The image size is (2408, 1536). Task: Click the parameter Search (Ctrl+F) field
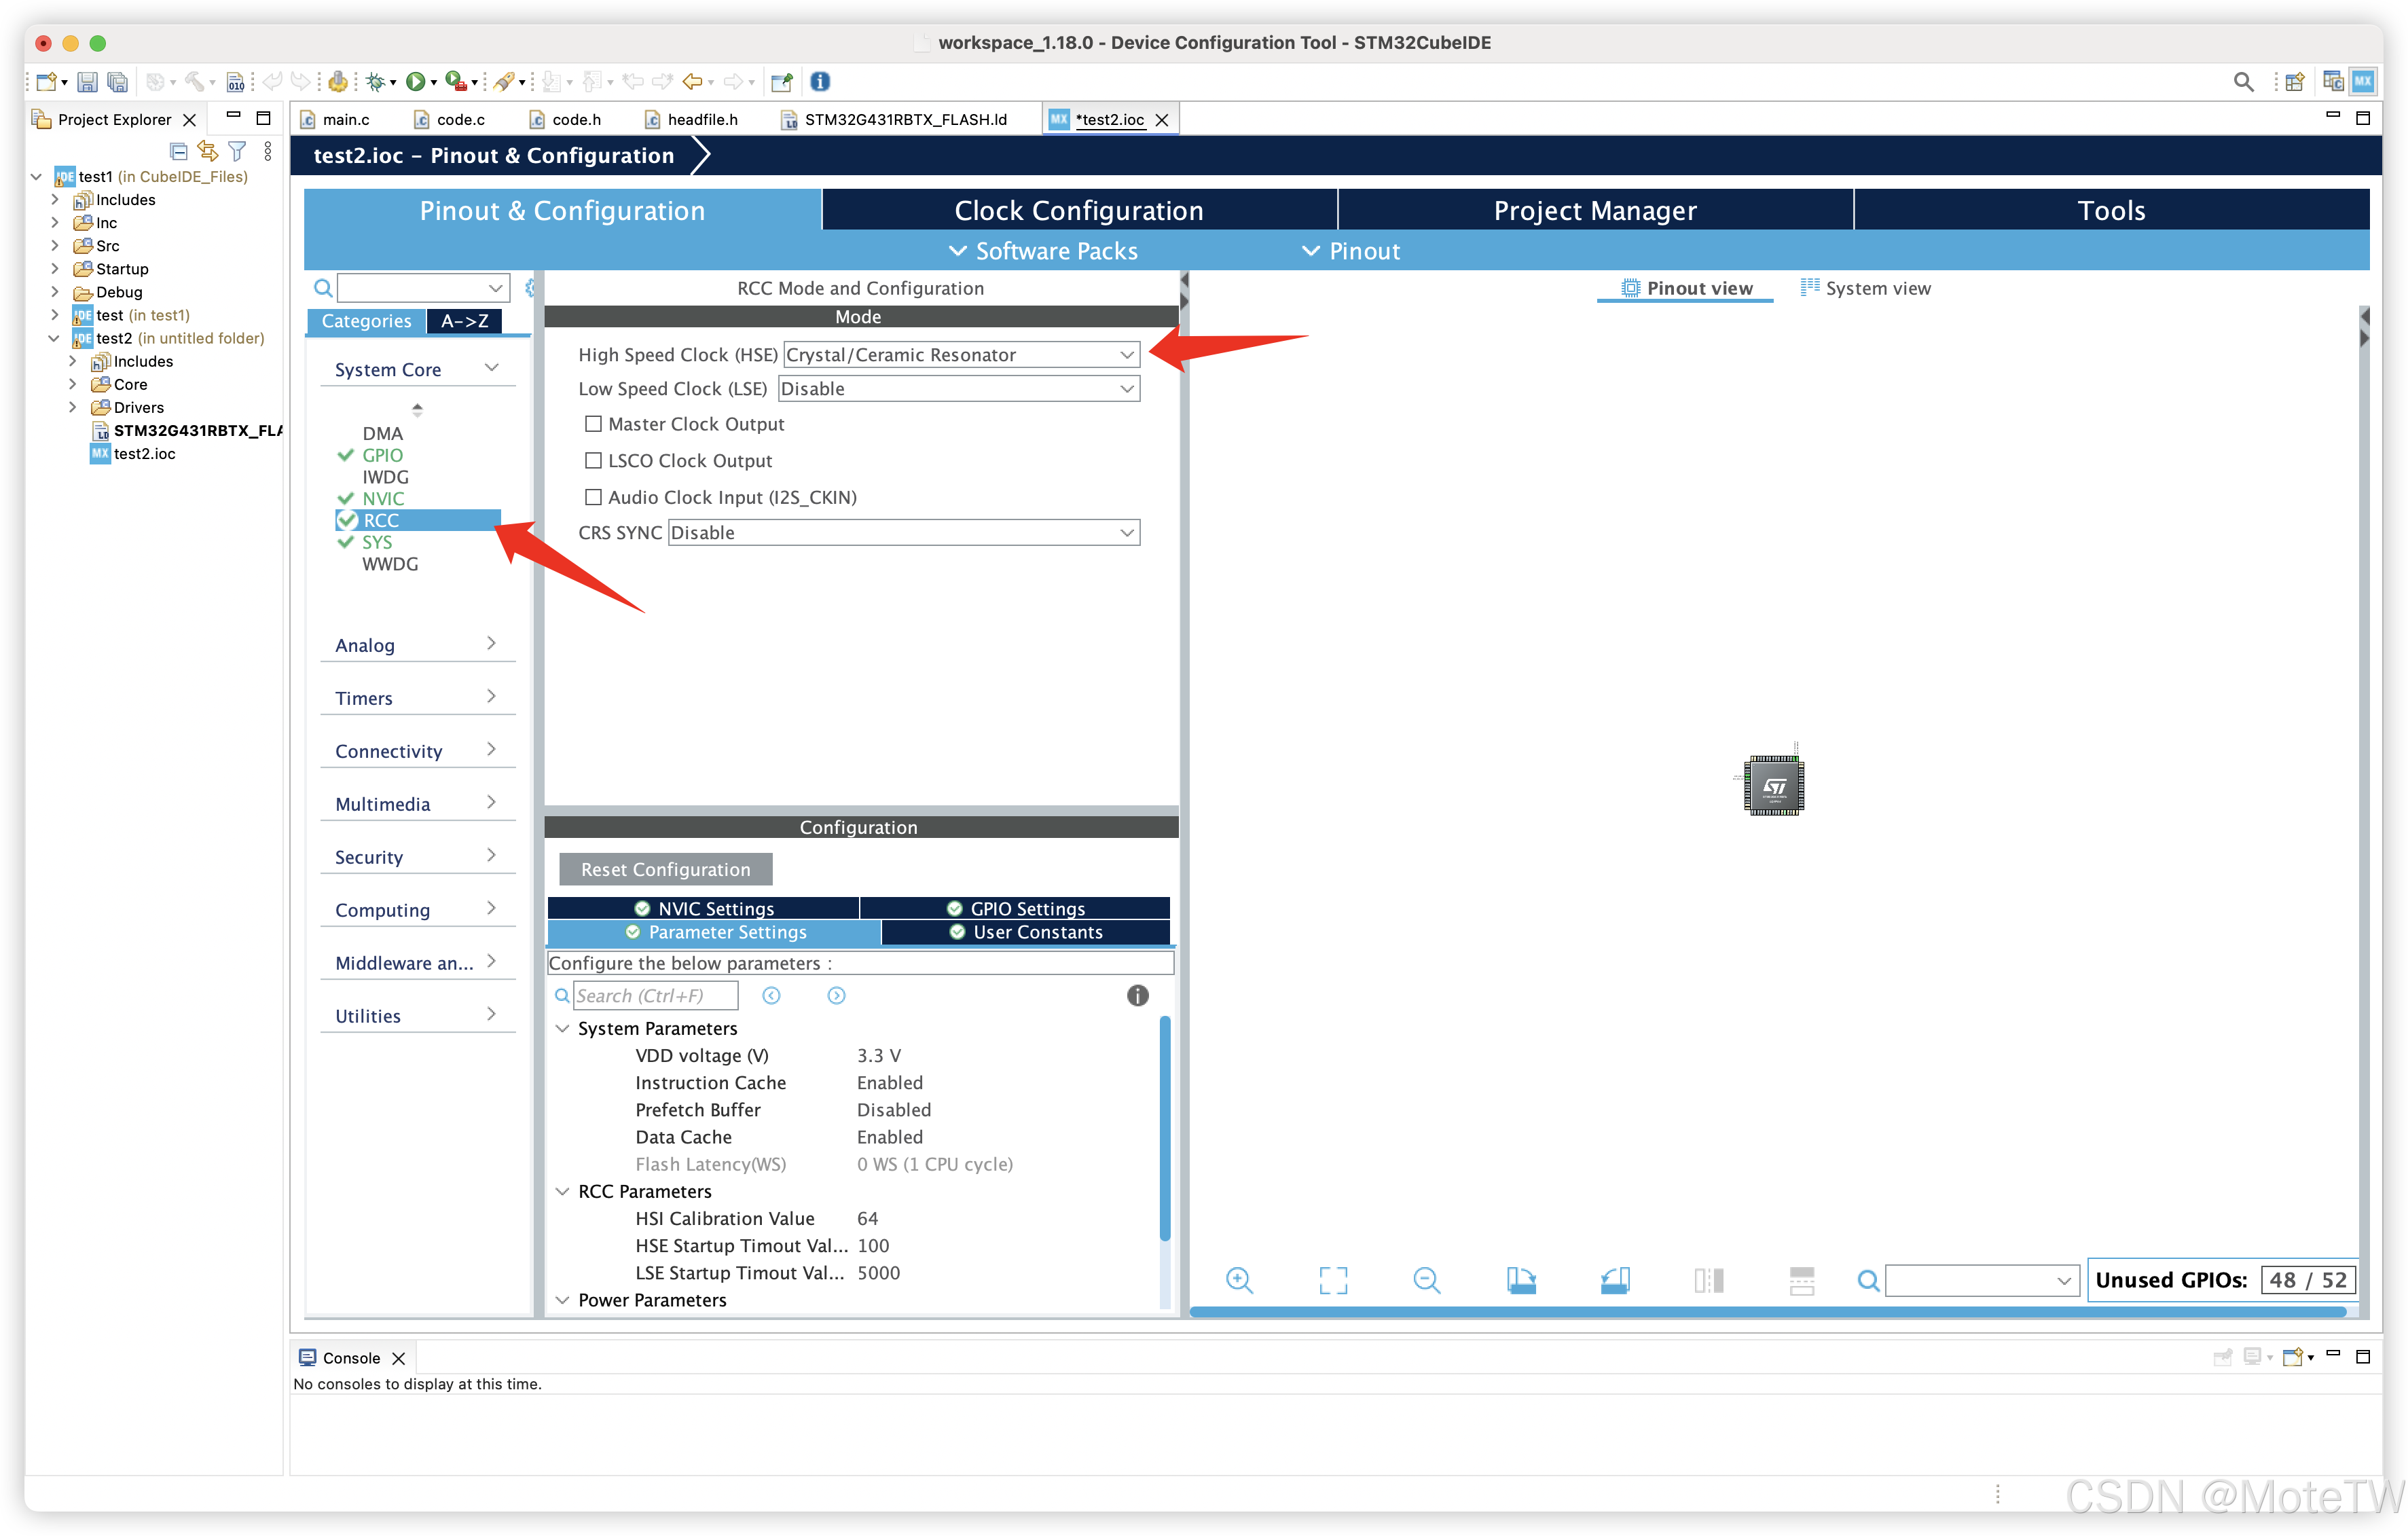click(x=655, y=996)
